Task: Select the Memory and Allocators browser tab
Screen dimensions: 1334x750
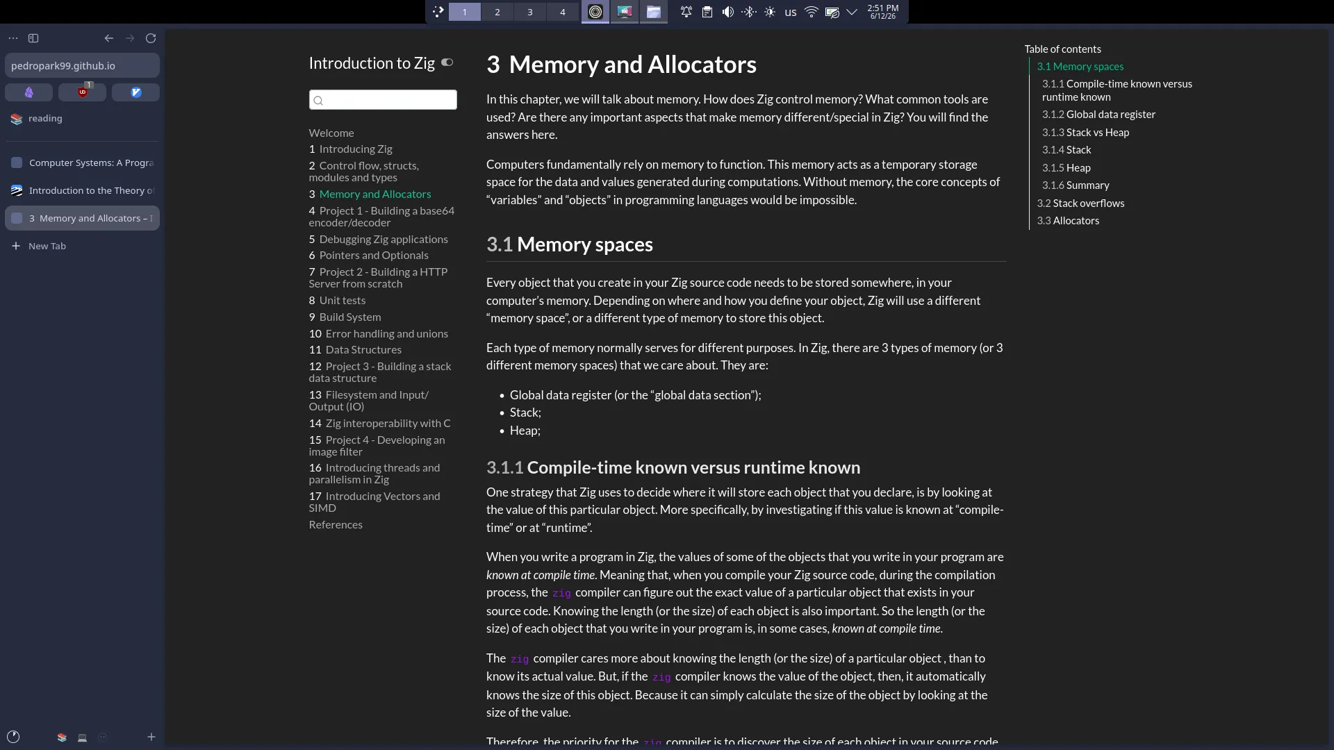Action: click(x=82, y=218)
